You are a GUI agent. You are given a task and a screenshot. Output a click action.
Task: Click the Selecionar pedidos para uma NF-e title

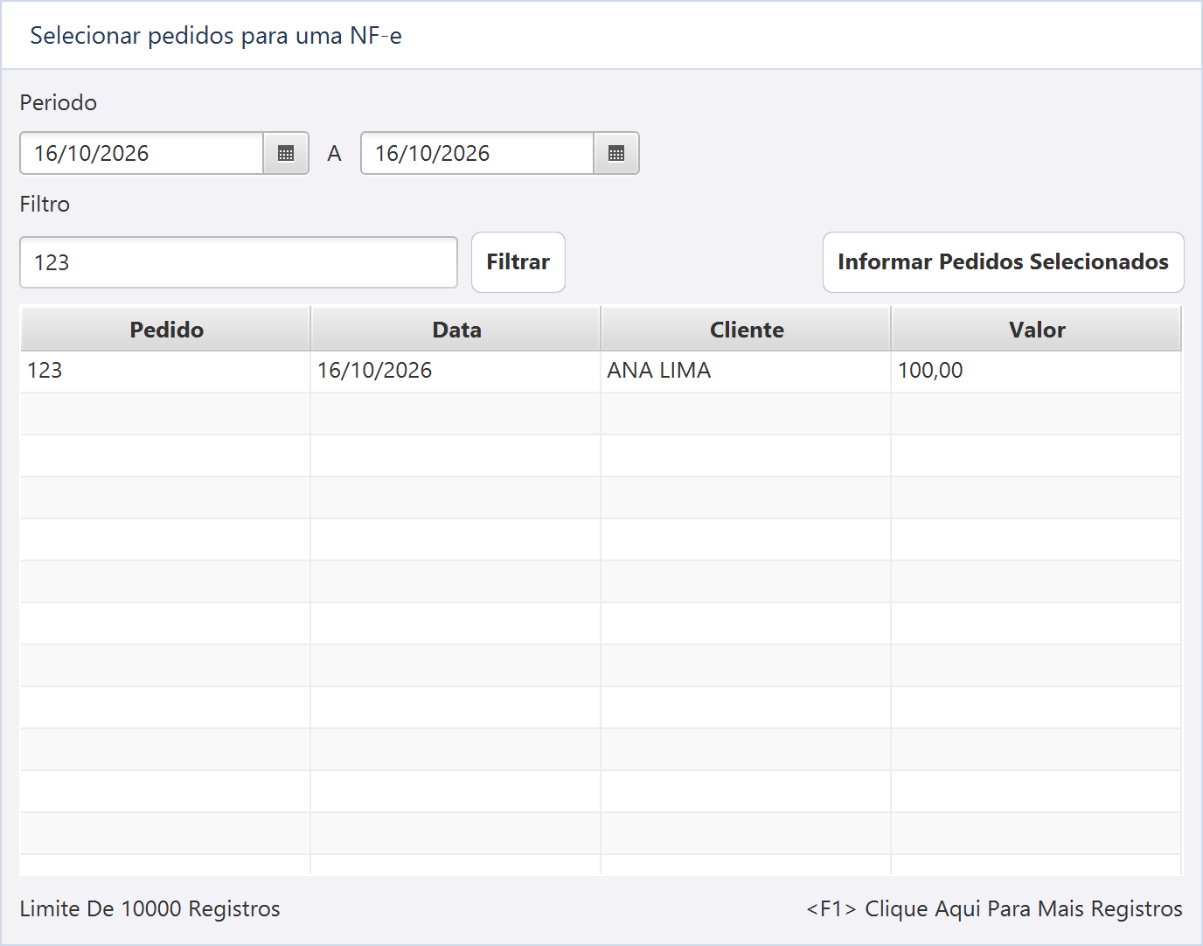[x=216, y=36]
